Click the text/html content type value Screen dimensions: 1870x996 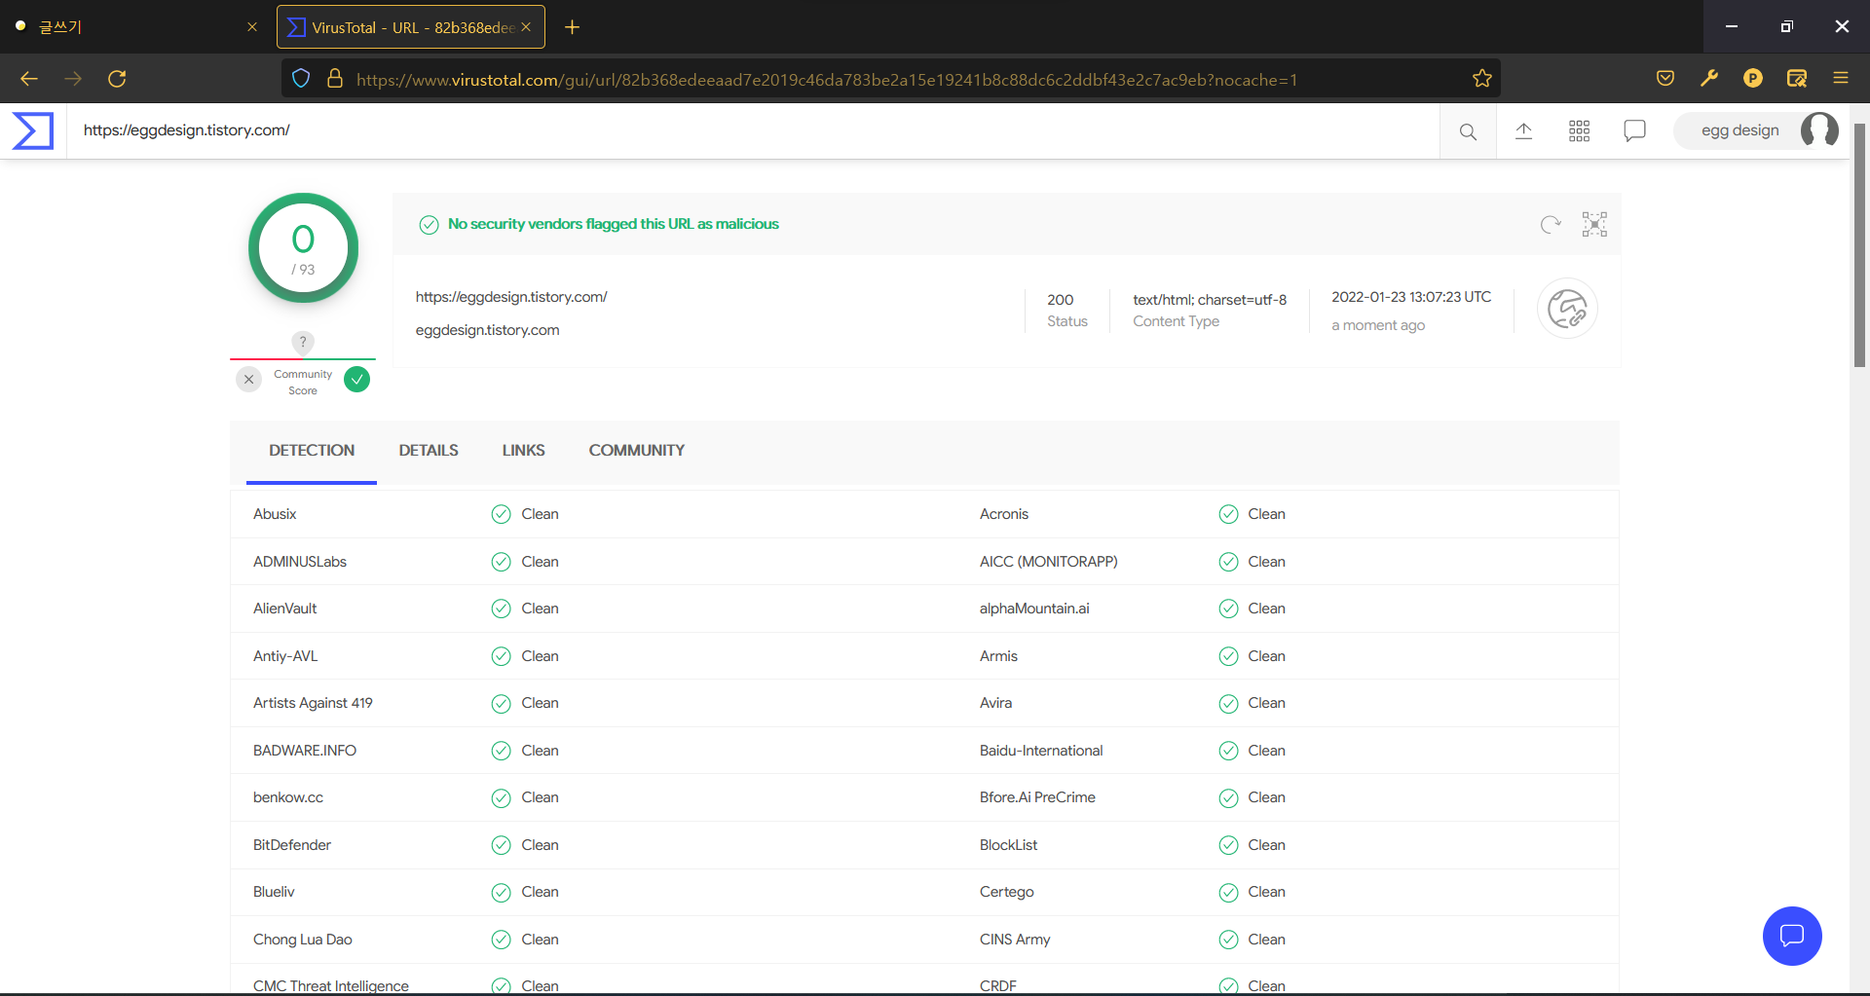click(1210, 300)
